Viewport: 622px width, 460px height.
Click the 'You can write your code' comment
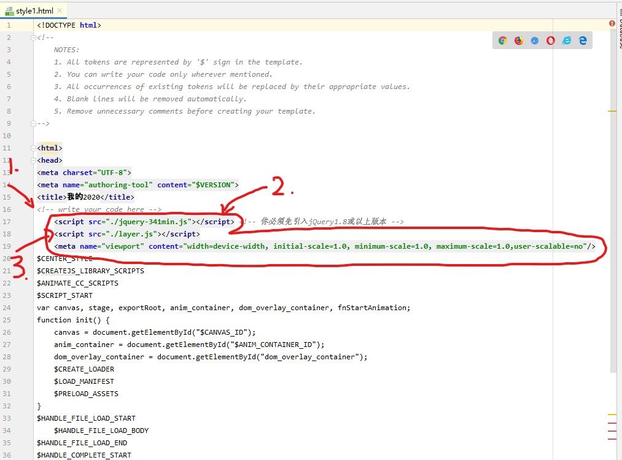coord(163,74)
